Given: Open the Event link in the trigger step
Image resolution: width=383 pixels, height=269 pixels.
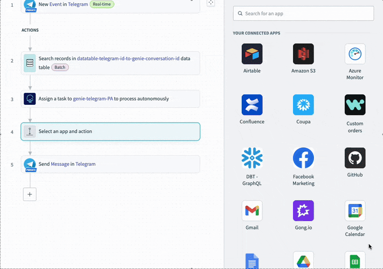Looking at the screenshot, I should 56,4.
